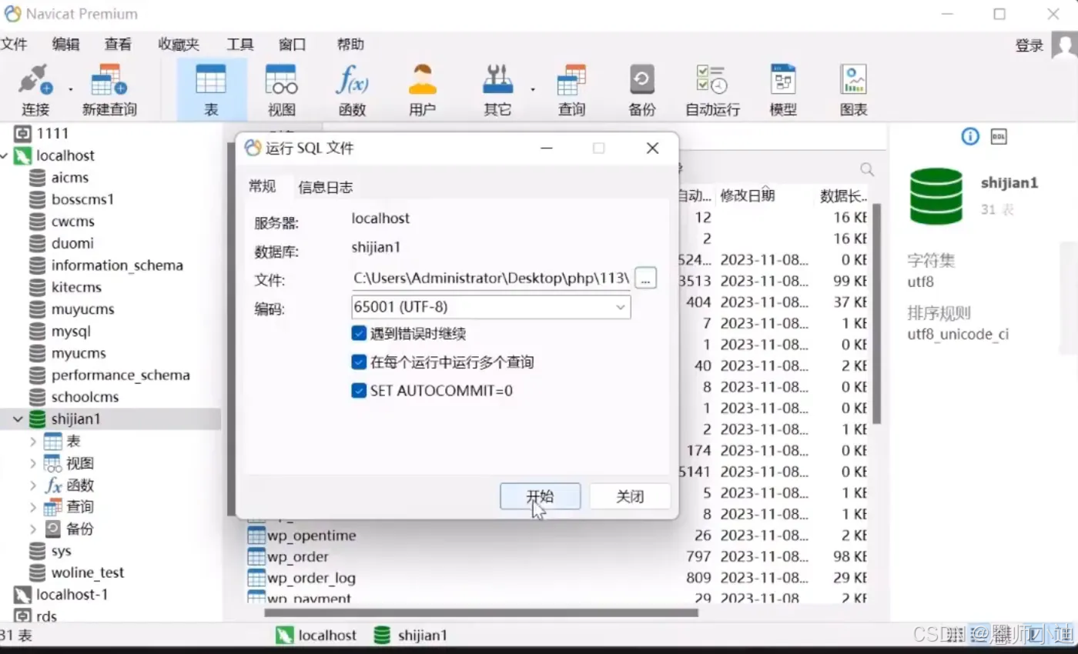Click the 新建查询 new query icon
This screenshot has width=1078, height=654.
point(109,90)
